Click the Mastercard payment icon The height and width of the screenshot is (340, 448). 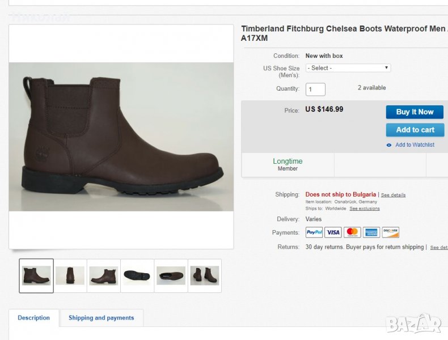click(352, 232)
